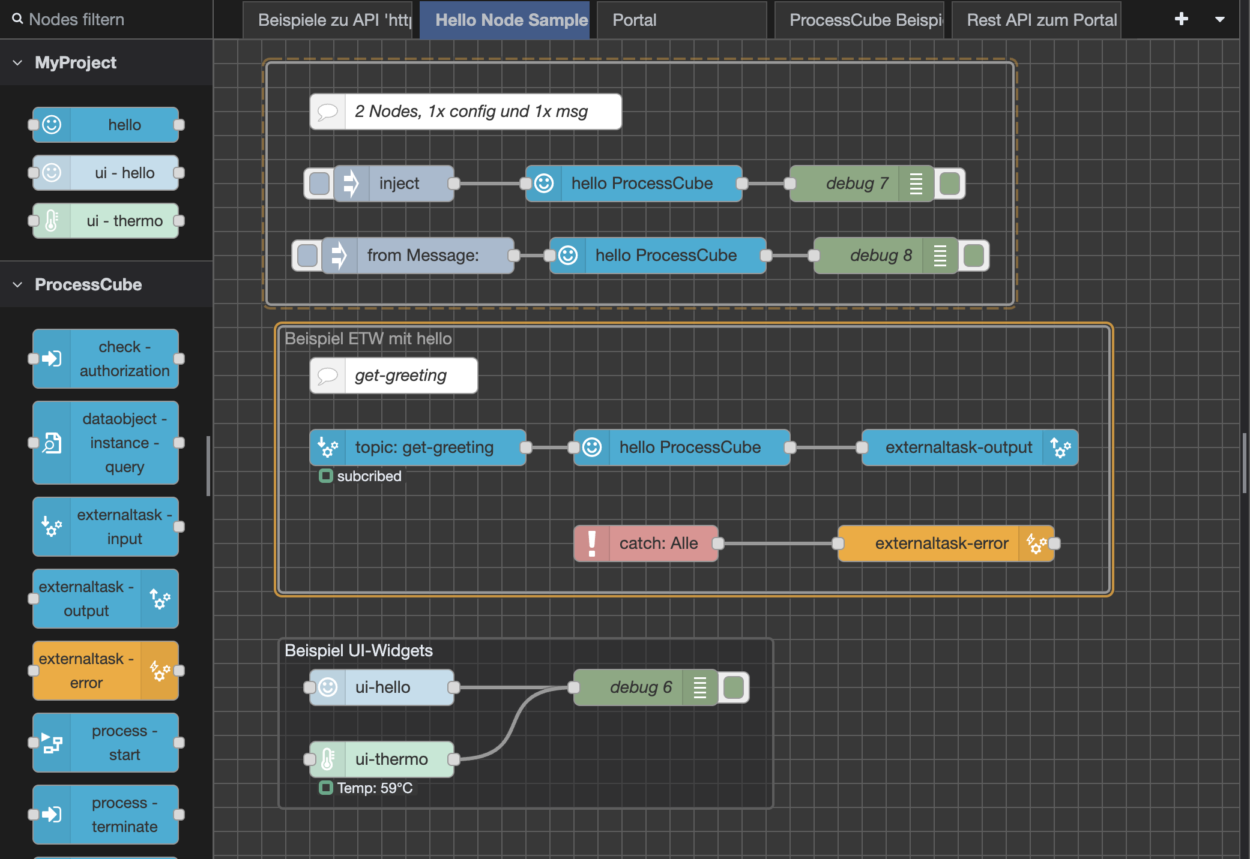
Task: Open the flow tabs list dropdown arrow
Action: pos(1219,19)
